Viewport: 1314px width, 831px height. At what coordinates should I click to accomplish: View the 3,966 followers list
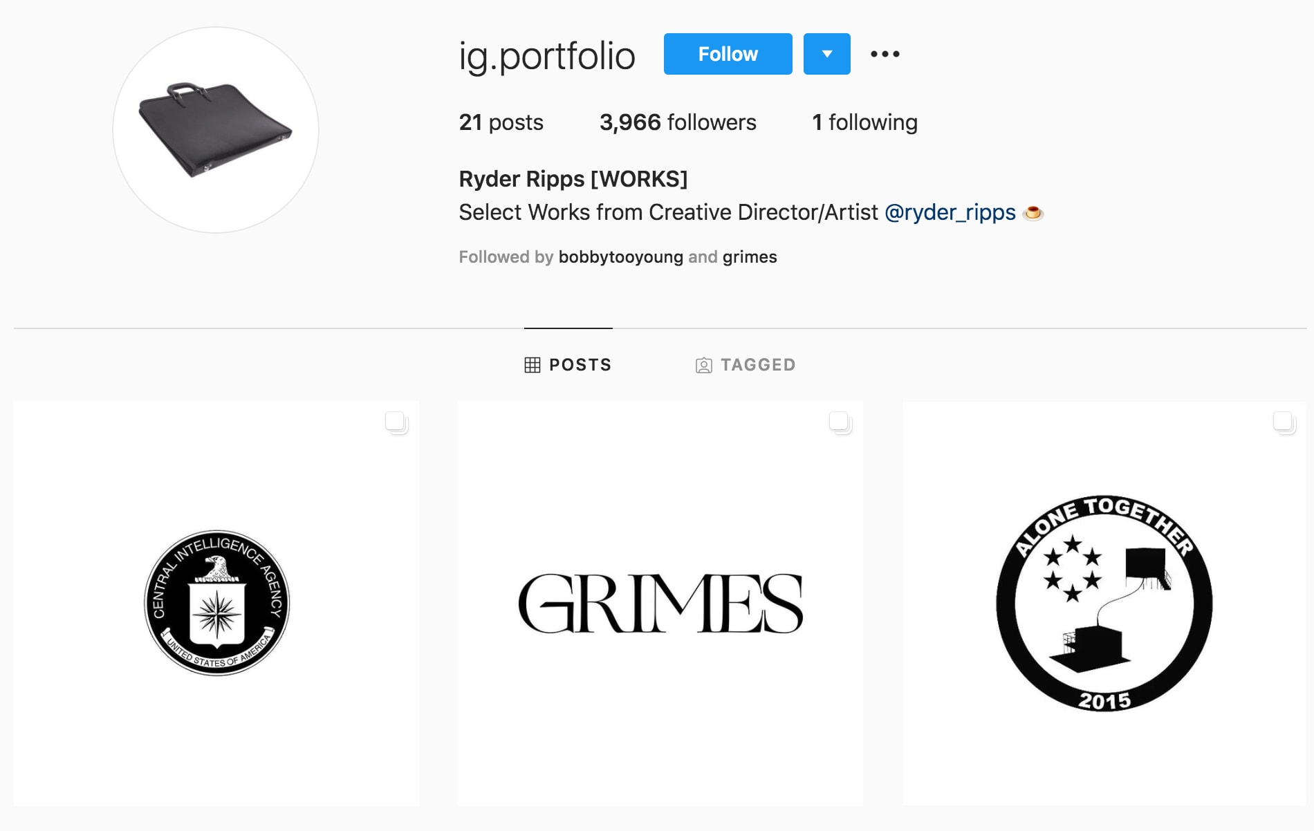pos(678,122)
